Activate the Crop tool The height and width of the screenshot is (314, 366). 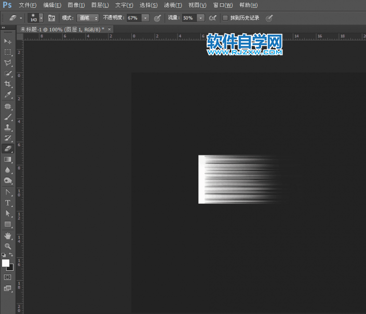[8, 84]
